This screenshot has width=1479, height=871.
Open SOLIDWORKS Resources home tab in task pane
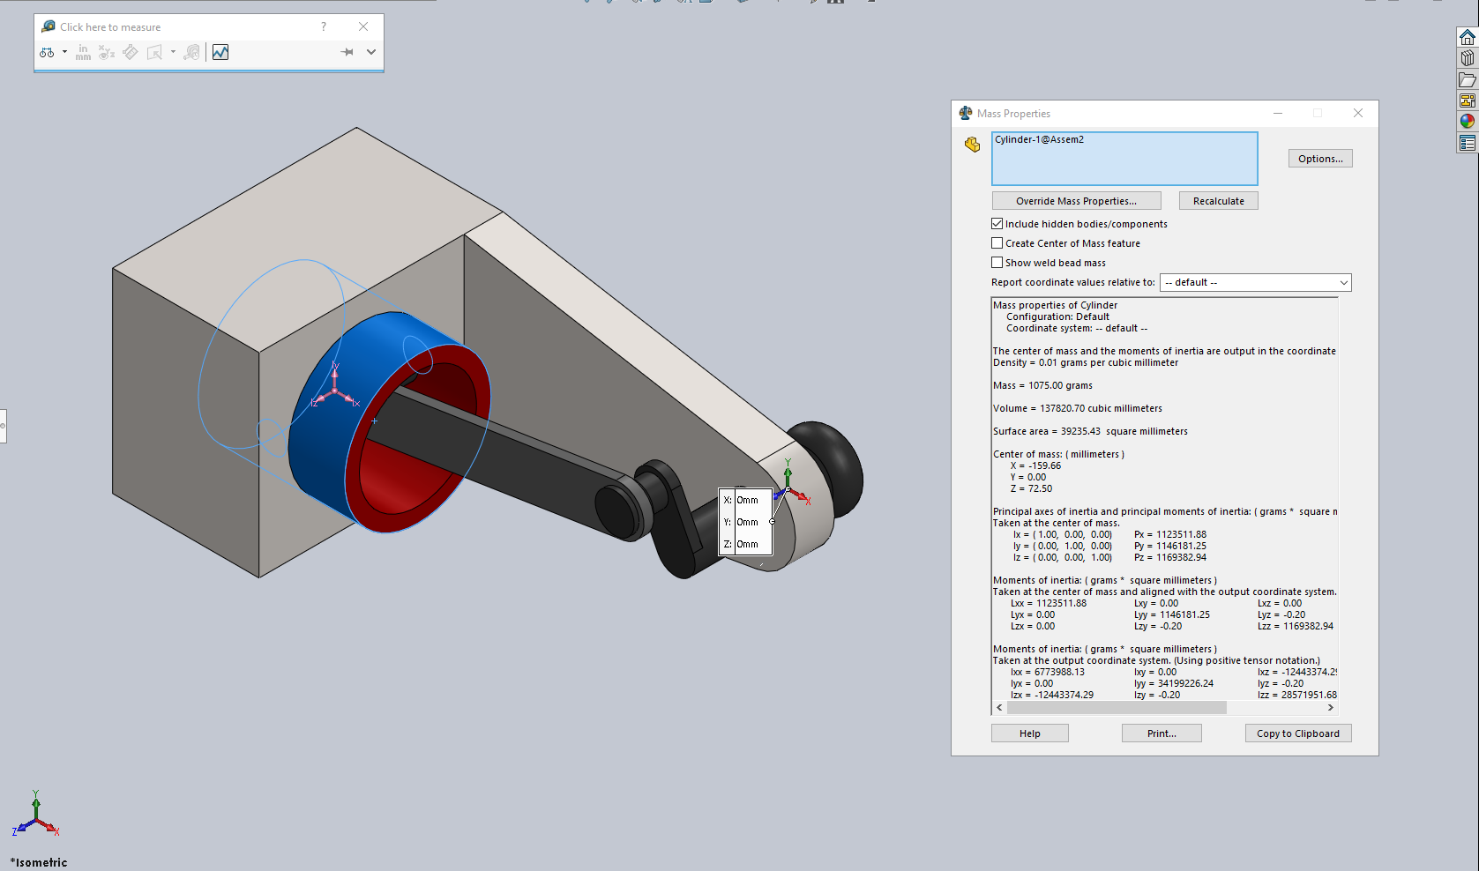tap(1468, 37)
